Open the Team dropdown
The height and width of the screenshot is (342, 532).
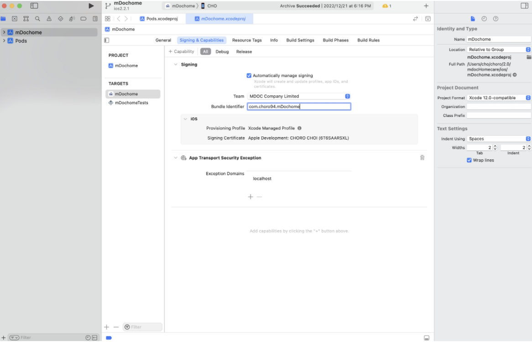(x=298, y=96)
